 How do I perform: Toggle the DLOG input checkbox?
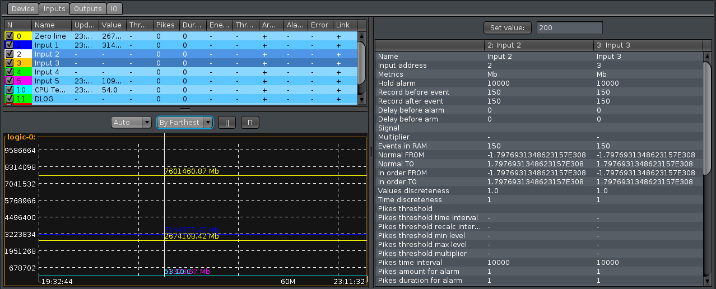(10, 99)
